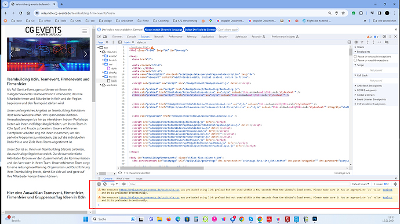Click the deactivate breakpoints icon
400x224 pixels.
(387, 42)
